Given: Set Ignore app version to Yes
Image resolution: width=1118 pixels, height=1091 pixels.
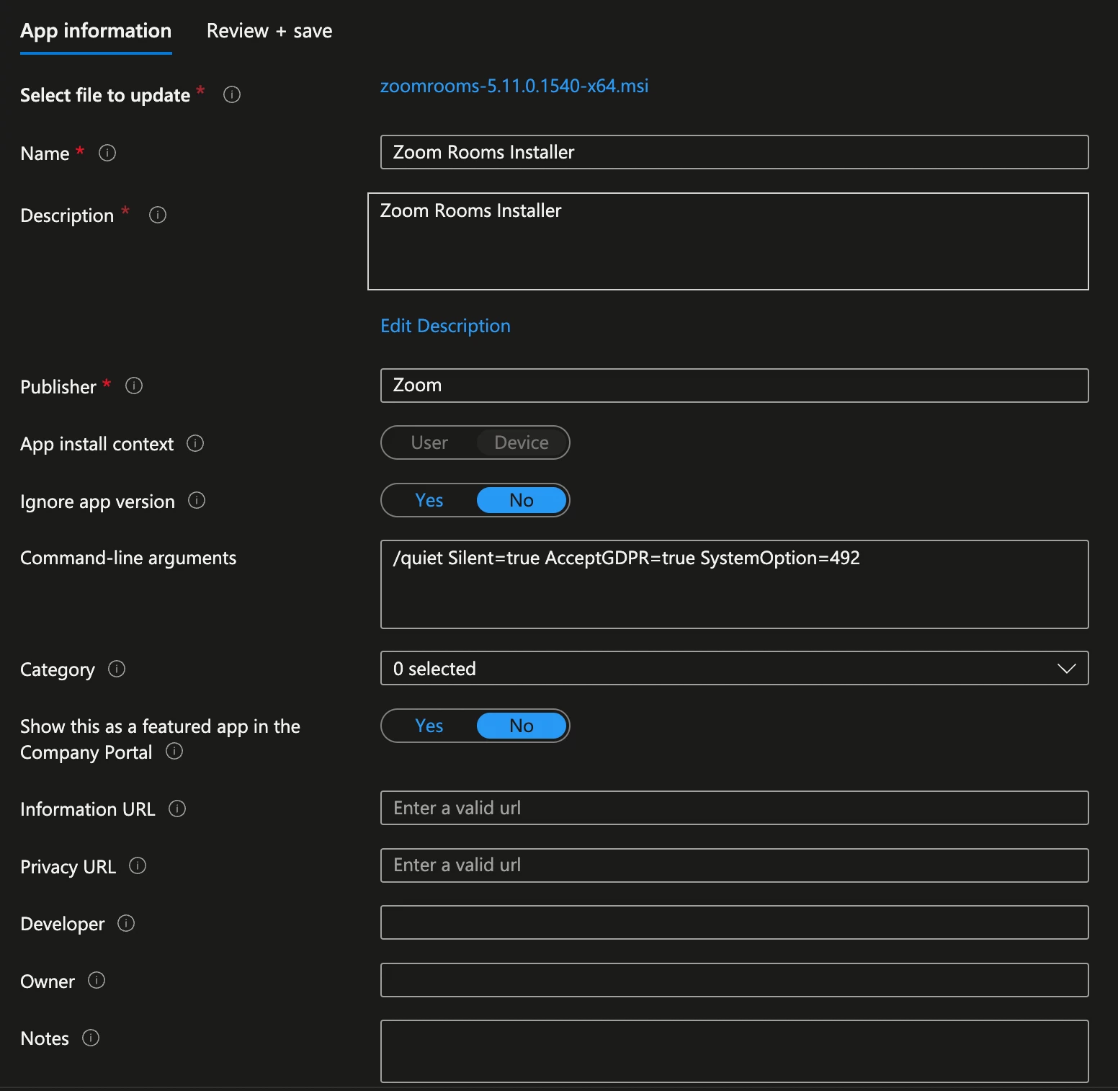Looking at the screenshot, I should pyautogui.click(x=429, y=500).
